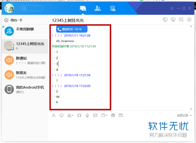Click the send file folder icon
Viewport: 196px width, 143px height.
103,115
